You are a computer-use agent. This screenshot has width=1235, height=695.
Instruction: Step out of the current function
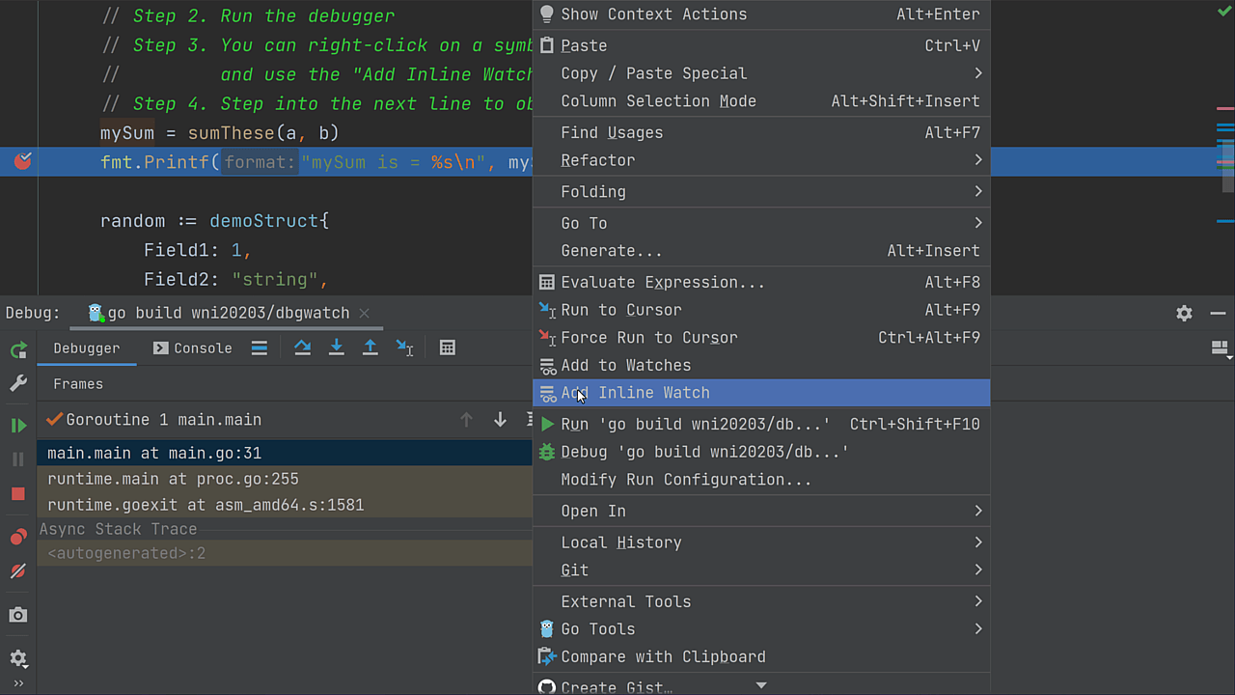coord(370,347)
